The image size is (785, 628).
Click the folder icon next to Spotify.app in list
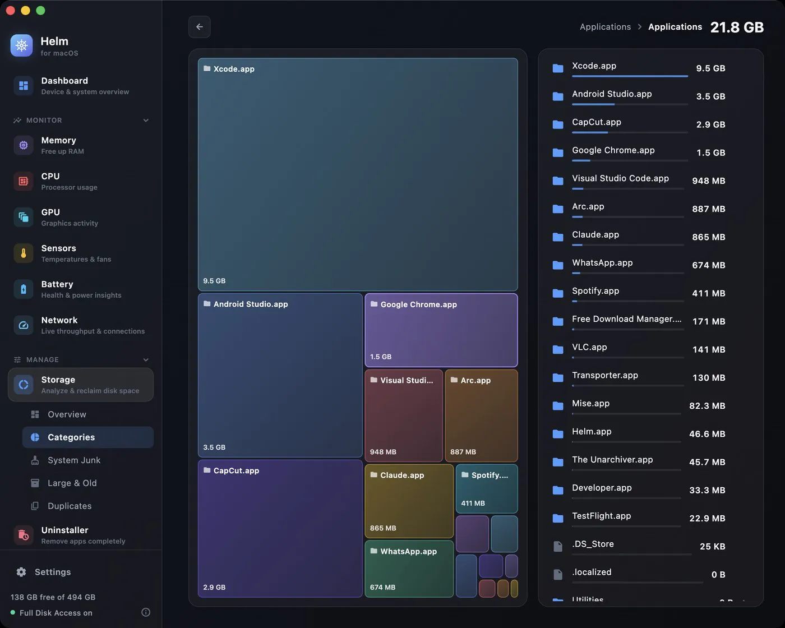coord(558,293)
